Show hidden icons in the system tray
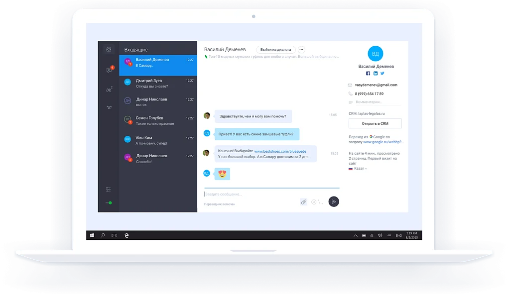The height and width of the screenshot is (294, 510). coord(355,235)
